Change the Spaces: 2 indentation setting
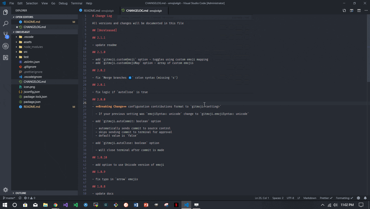370x209 pixels. (278, 198)
